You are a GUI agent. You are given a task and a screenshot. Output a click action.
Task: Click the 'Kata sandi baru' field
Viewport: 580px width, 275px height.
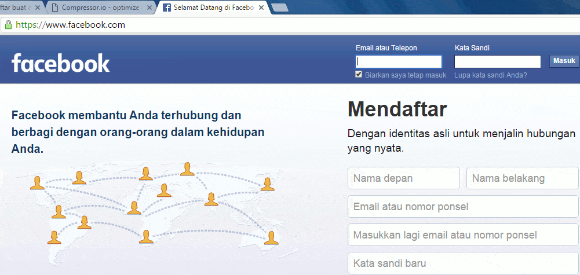tap(463, 263)
